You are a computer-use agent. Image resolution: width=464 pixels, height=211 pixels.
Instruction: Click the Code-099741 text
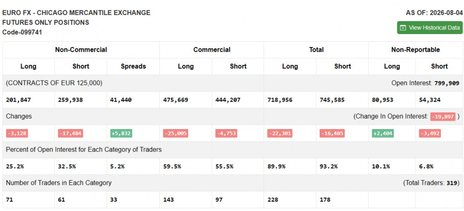22,33
